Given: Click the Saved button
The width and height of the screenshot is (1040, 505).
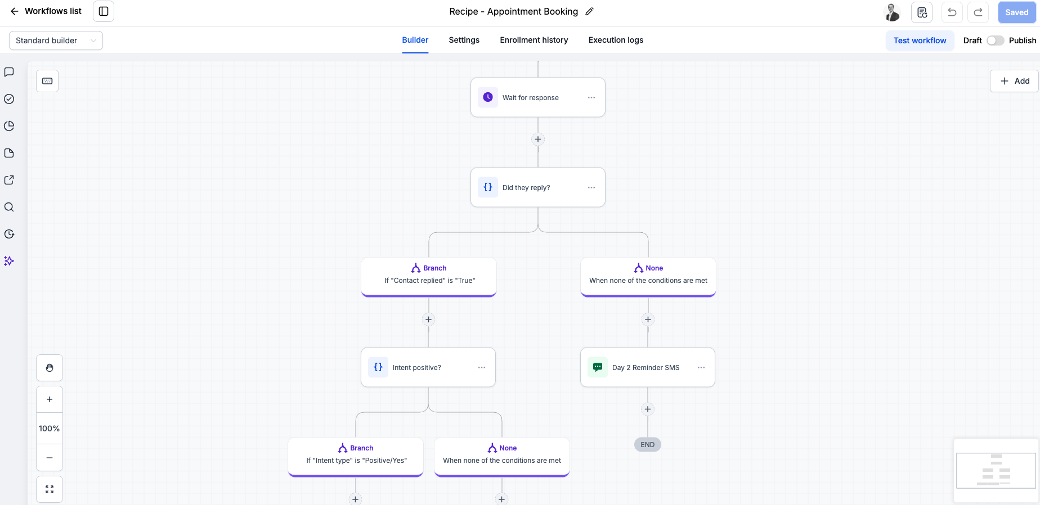Looking at the screenshot, I should (x=1017, y=12).
